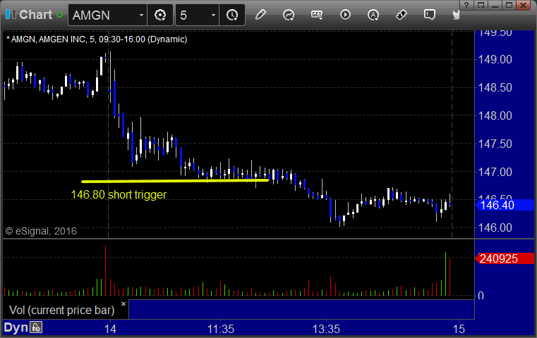Click the Vol (current price bar) label
Screen dimensions: 537x338
pyautogui.click(x=61, y=310)
